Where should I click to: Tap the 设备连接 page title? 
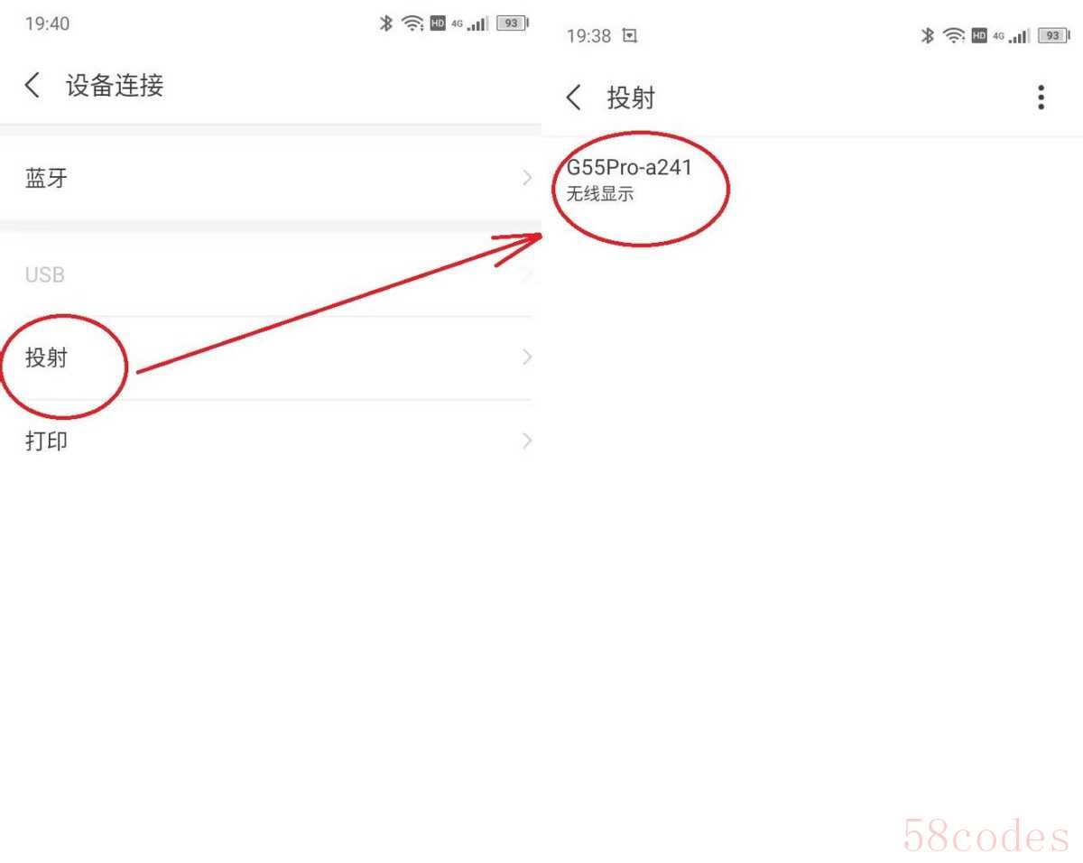pyautogui.click(x=115, y=86)
